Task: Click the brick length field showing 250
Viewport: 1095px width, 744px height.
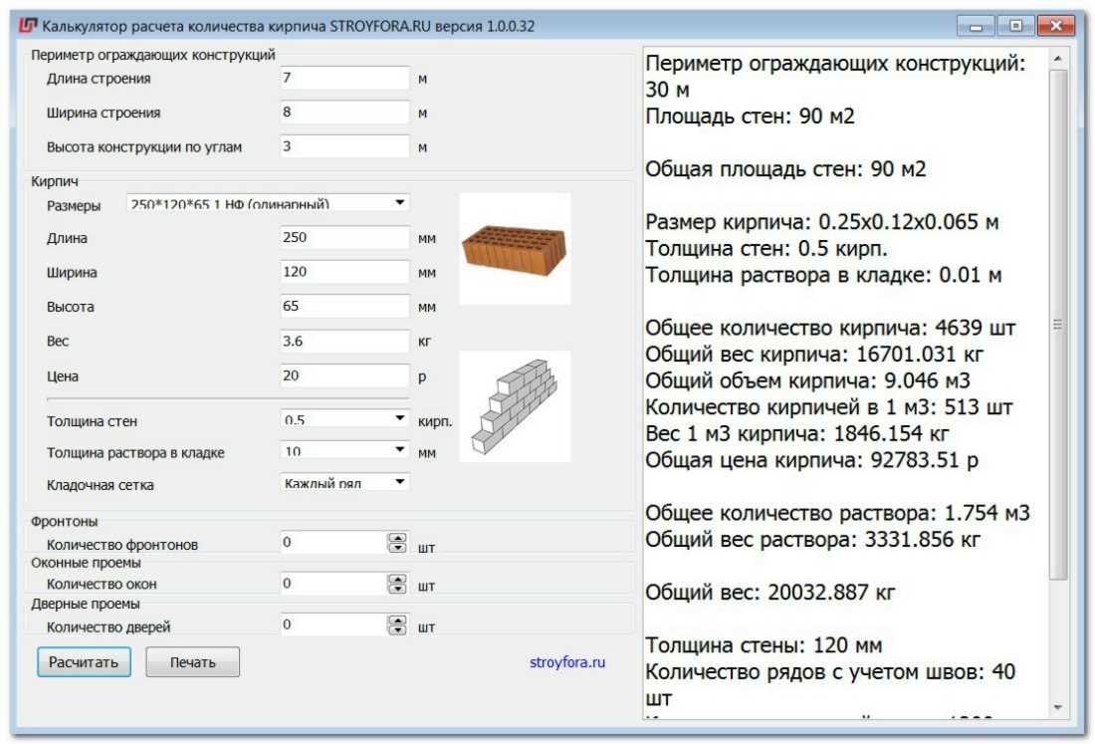Action: 344,237
